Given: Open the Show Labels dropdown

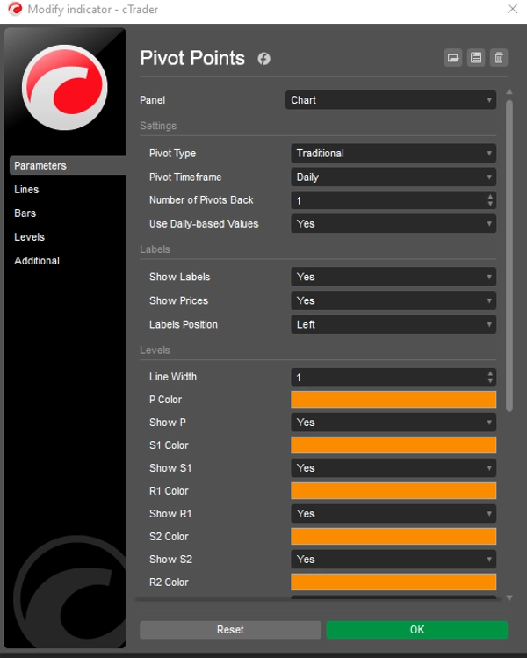Looking at the screenshot, I should point(393,277).
